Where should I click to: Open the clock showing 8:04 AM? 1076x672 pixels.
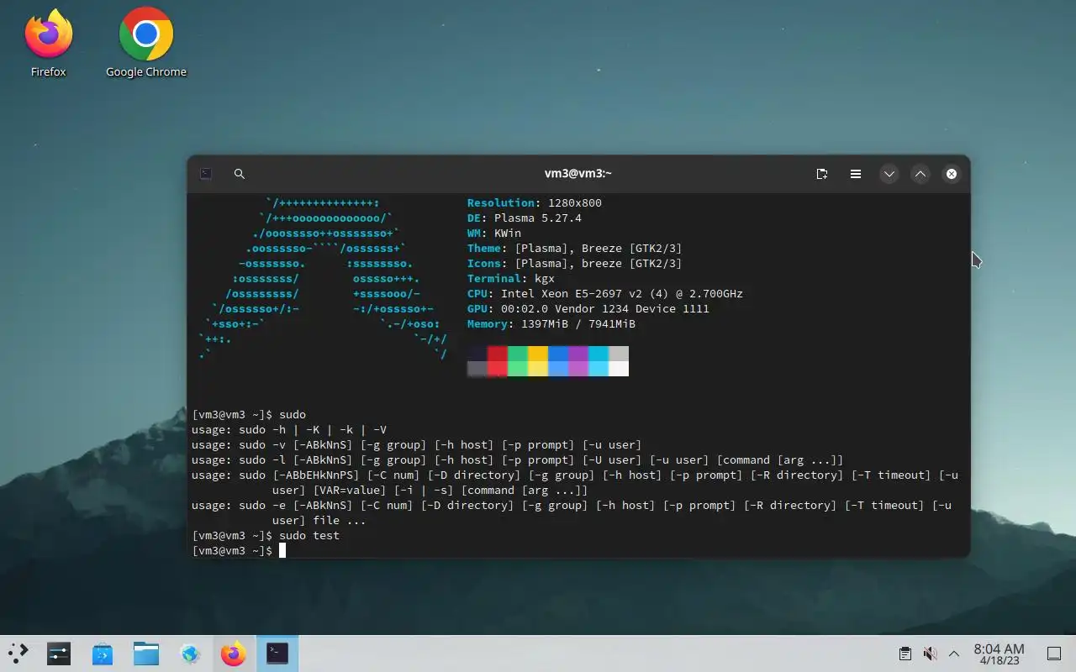(999, 654)
